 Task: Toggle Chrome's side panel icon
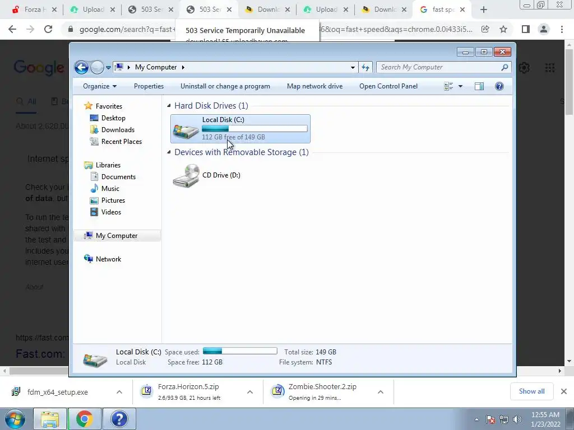pos(526,29)
